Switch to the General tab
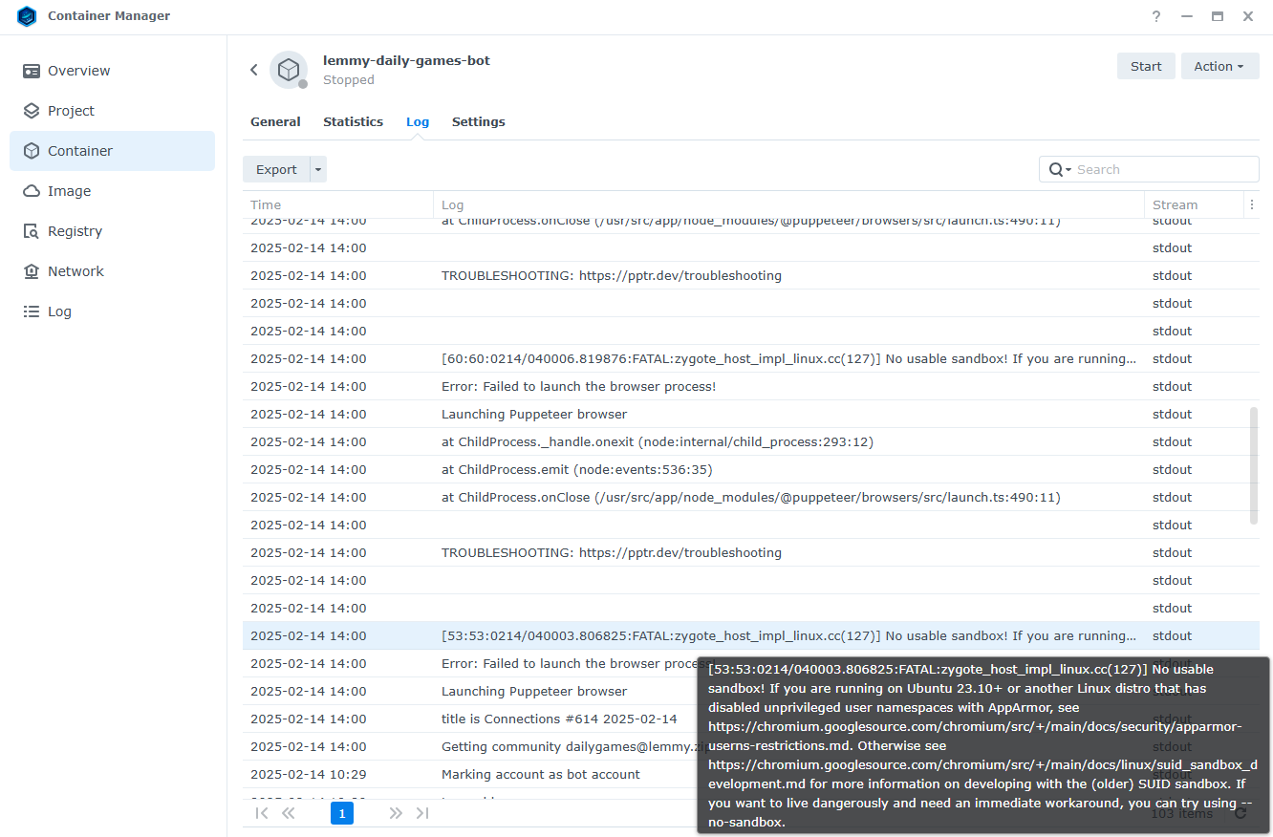 tap(275, 121)
